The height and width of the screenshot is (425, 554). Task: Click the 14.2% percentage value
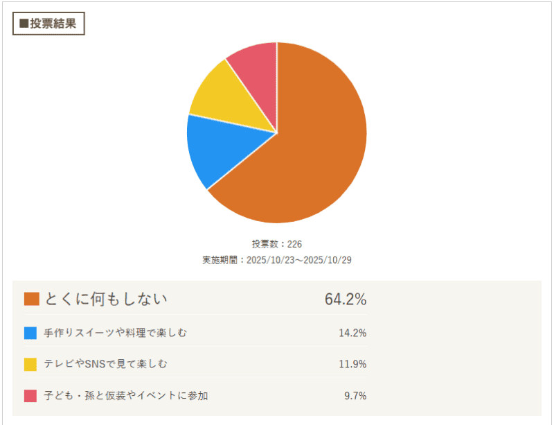coord(352,333)
